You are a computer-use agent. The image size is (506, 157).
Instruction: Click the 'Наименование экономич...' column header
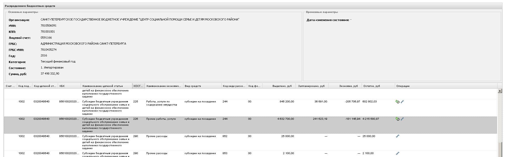(x=164, y=86)
